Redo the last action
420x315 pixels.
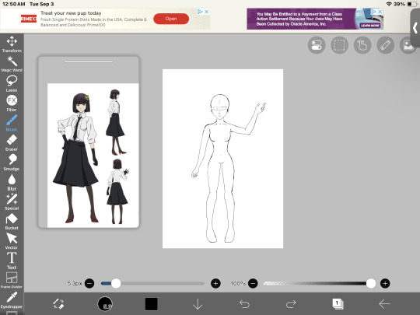[291, 304]
